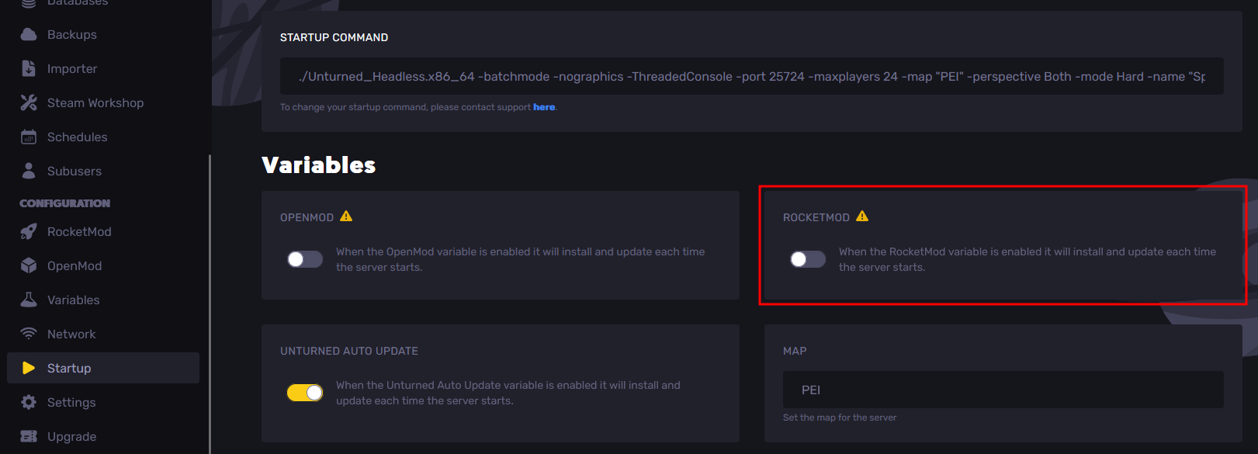
Task: Go to Steam Workshop page
Action: [x=103, y=102]
